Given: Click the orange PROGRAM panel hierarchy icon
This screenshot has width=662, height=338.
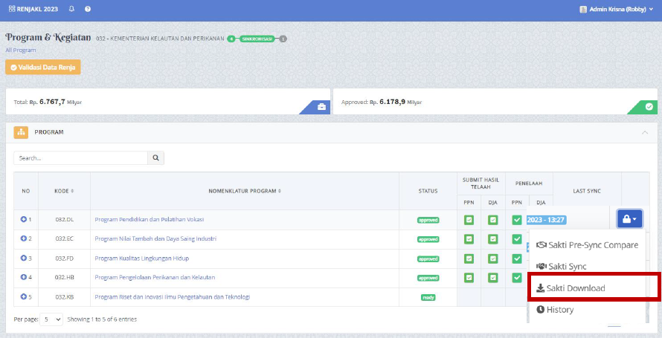Looking at the screenshot, I should (x=21, y=132).
